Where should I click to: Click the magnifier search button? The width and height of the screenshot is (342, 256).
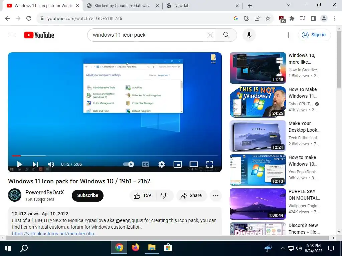[226, 35]
